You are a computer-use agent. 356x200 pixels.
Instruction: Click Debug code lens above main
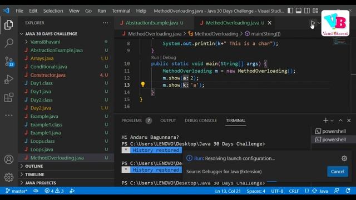pyautogui.click(x=169, y=58)
